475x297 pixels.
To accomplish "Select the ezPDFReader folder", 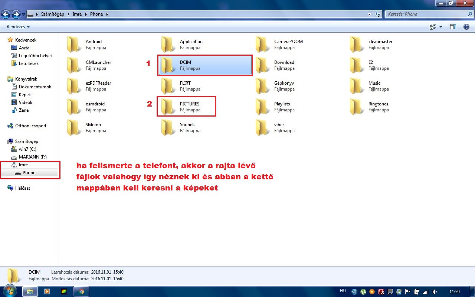I will coord(91,86).
